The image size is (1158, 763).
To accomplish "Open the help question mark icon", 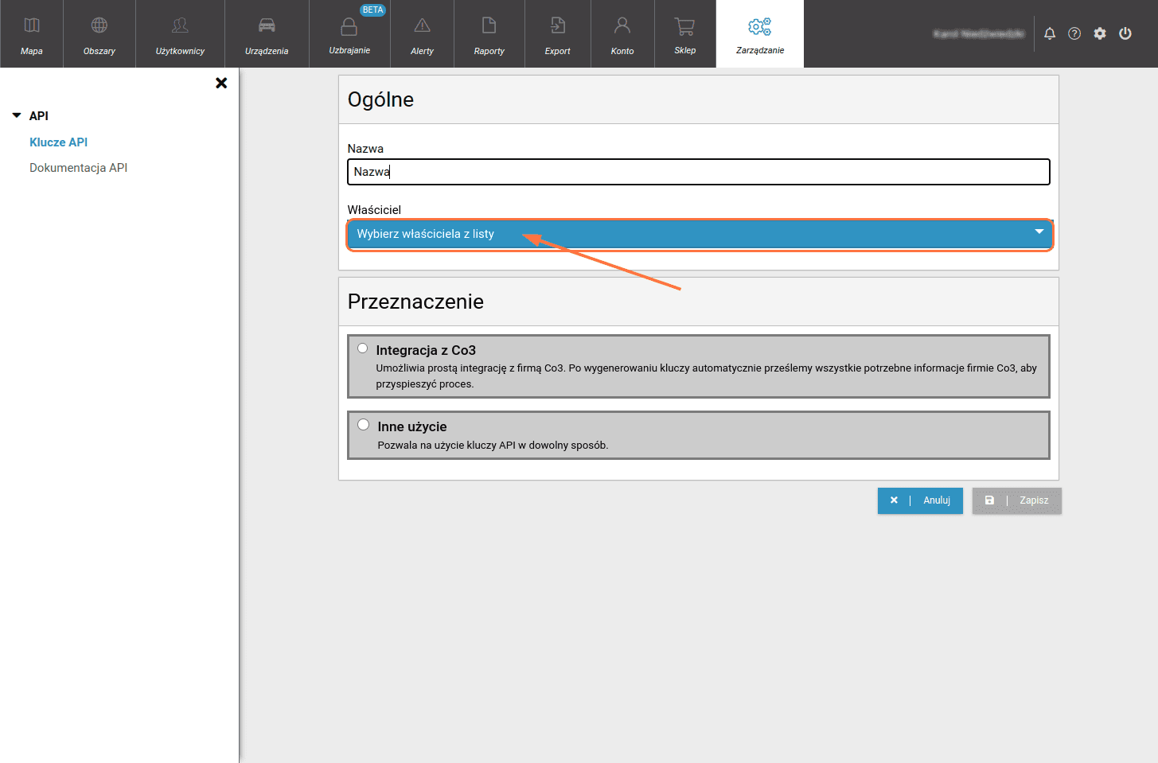I will (1074, 33).
